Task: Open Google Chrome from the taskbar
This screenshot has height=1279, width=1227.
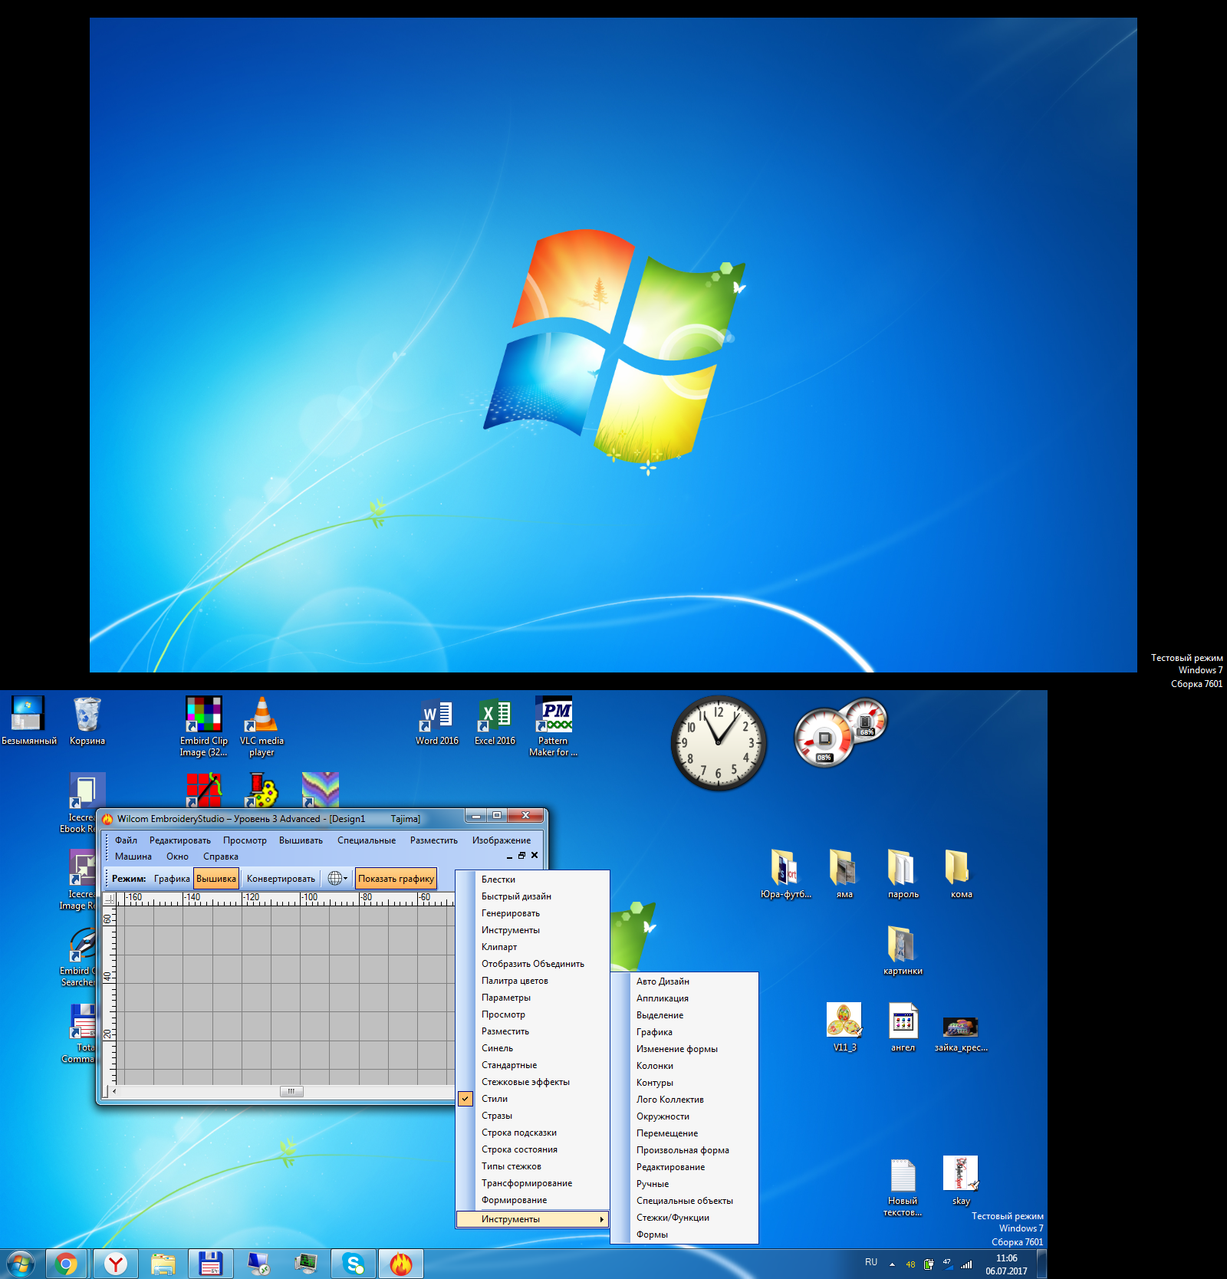Action: click(67, 1264)
